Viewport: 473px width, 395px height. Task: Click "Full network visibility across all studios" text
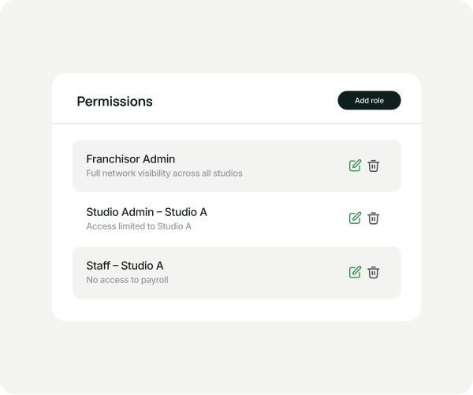(164, 173)
